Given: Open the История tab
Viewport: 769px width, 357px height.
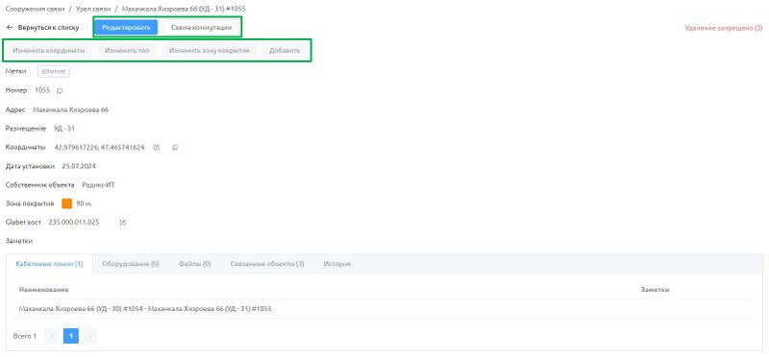Looking at the screenshot, I should tap(337, 264).
